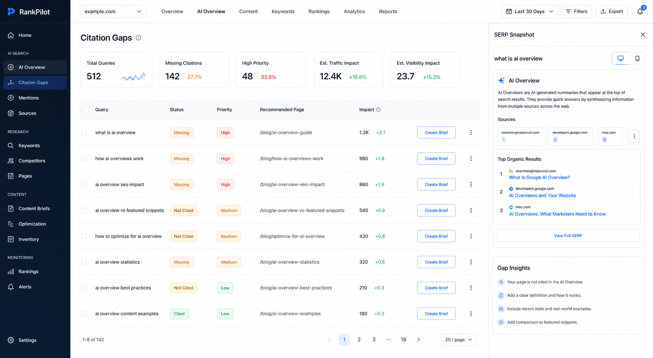The image size is (653, 358).
Task: Open the Sources more-options menu
Action: [x=634, y=136]
